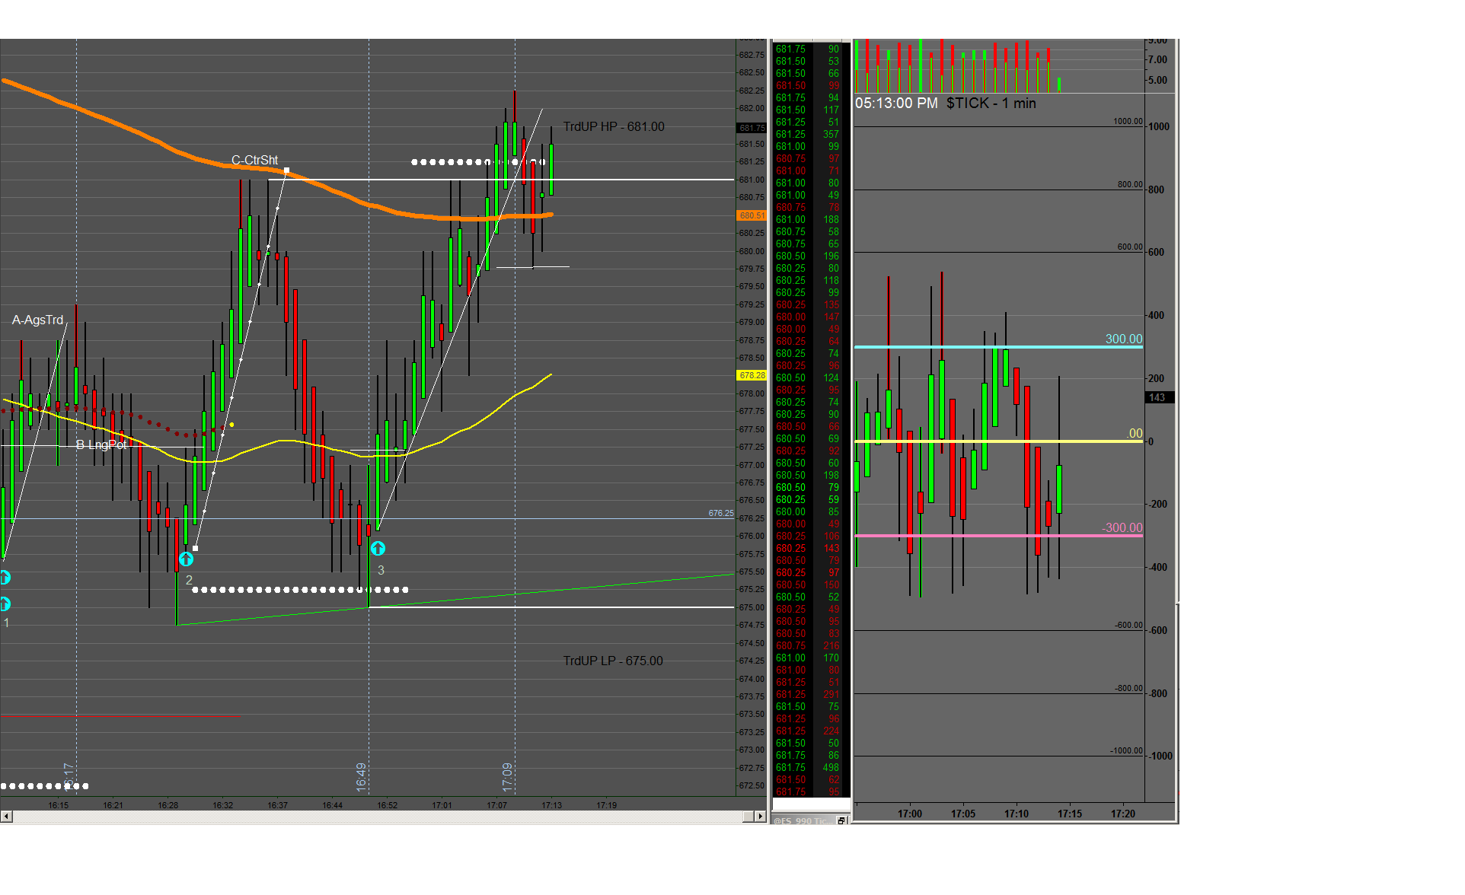Image resolution: width=1465 pixels, height=895 pixels.
Task: Click the cyan 300.00 level label
Action: pyautogui.click(x=1124, y=339)
